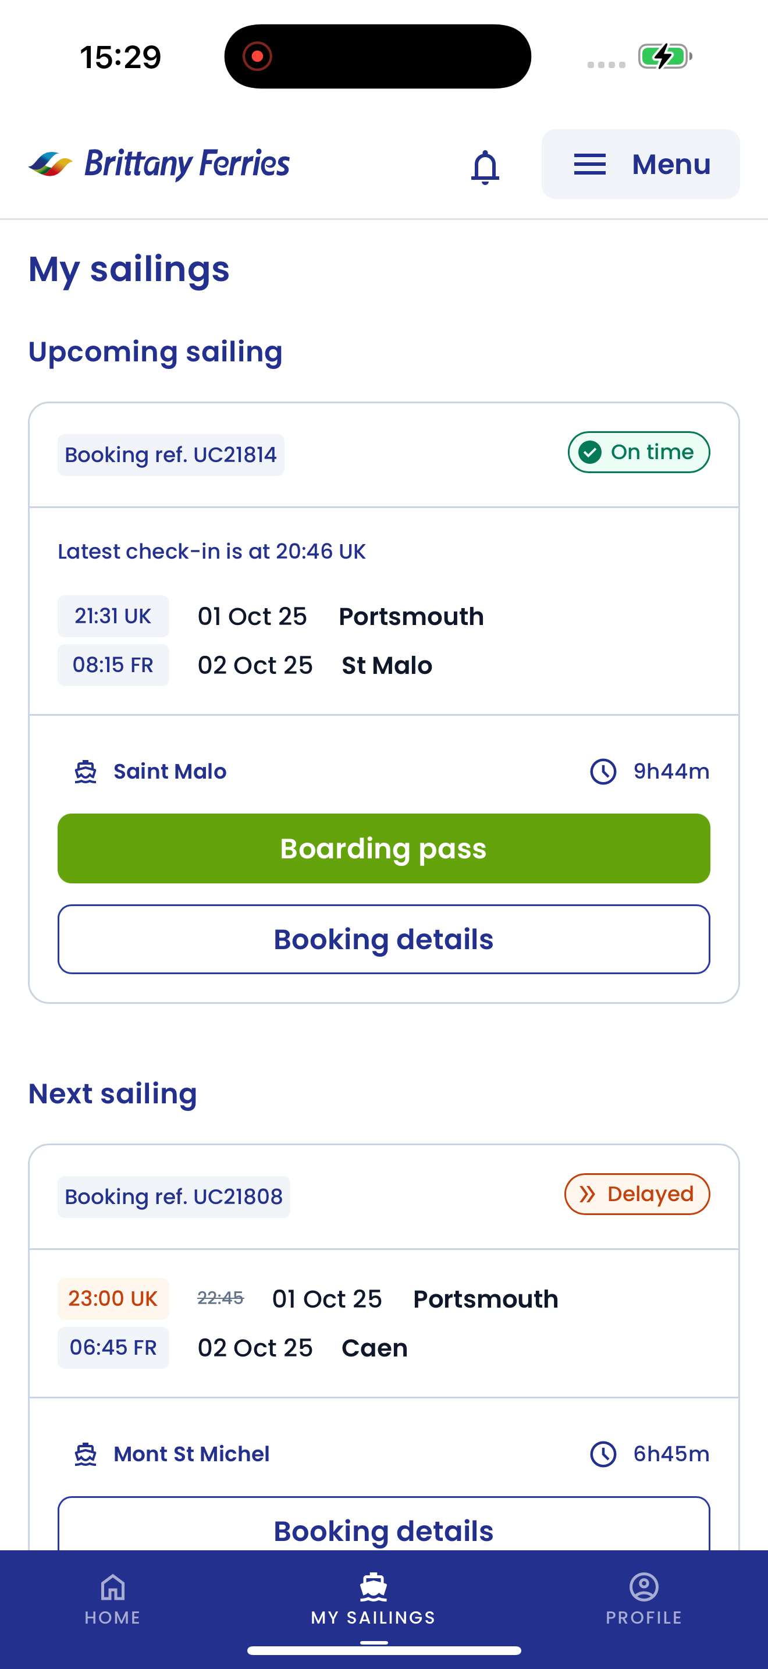
Task: Tap the ship icon beside Mont St Michel
Action: pos(86,1454)
